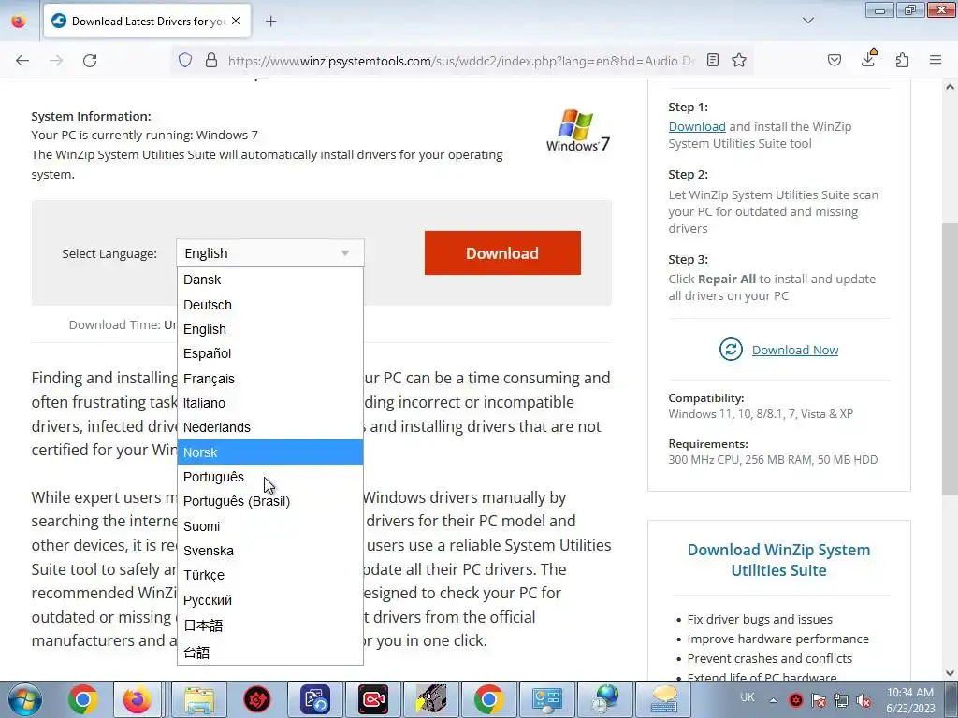
Task: Go back to the previous page
Action: click(22, 61)
